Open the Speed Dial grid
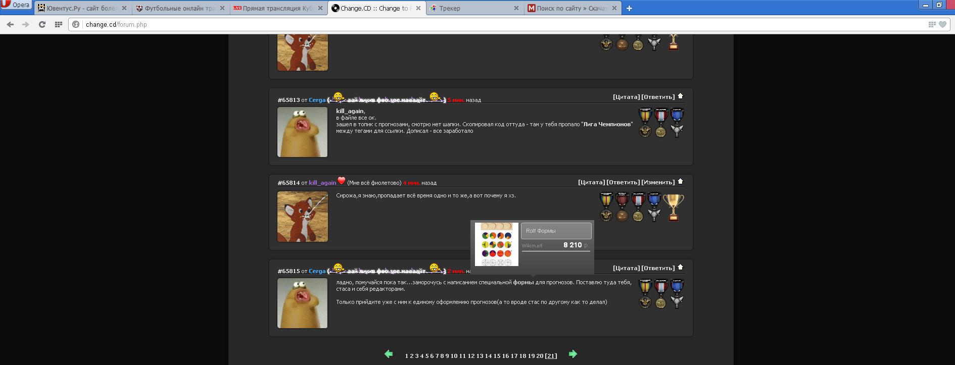 pos(59,24)
